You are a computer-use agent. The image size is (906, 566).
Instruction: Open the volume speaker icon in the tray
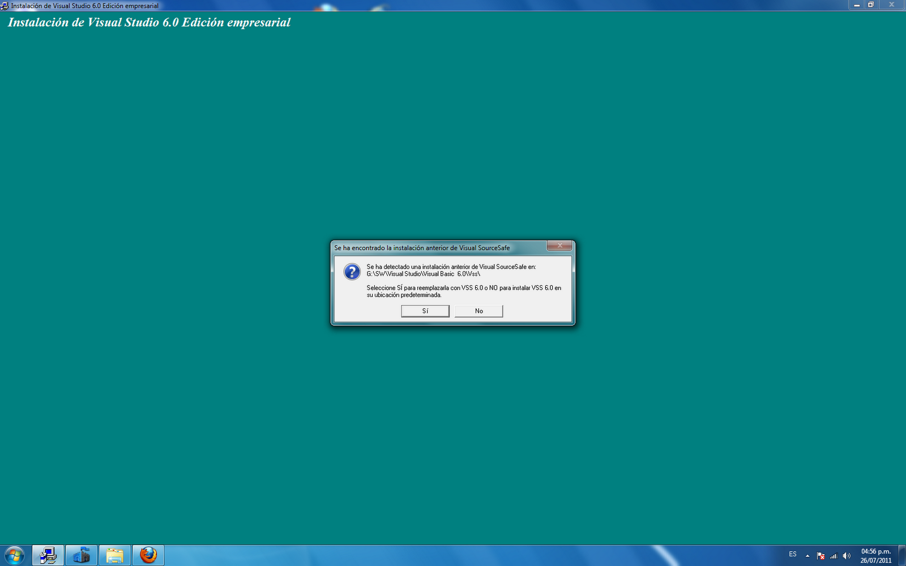(x=847, y=555)
